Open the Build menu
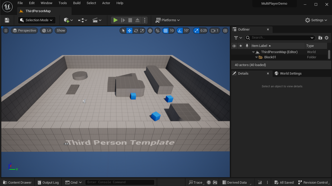Screen dimensions: 332x186 [x=77, y=3]
